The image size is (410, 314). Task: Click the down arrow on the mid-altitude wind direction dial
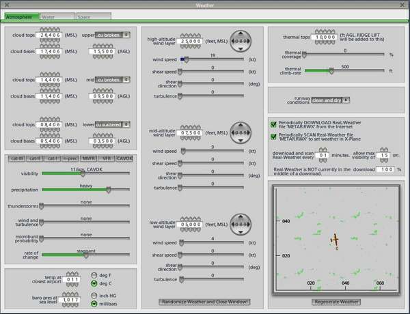[x=241, y=141]
